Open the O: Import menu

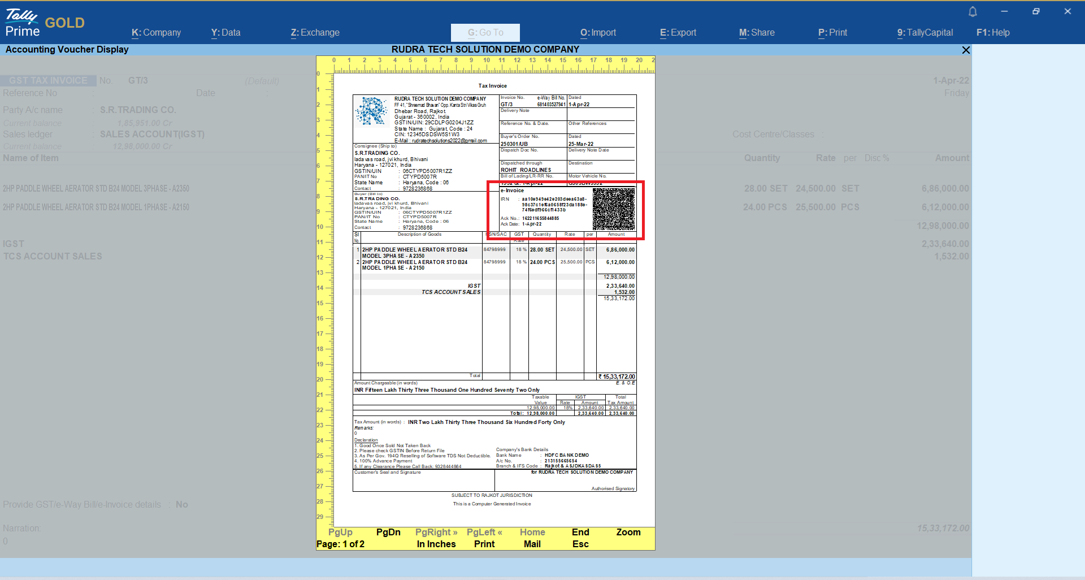(598, 33)
